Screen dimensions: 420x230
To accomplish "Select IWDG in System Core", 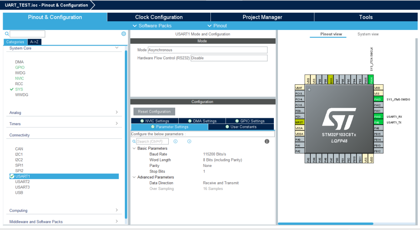I will [x=20, y=73].
